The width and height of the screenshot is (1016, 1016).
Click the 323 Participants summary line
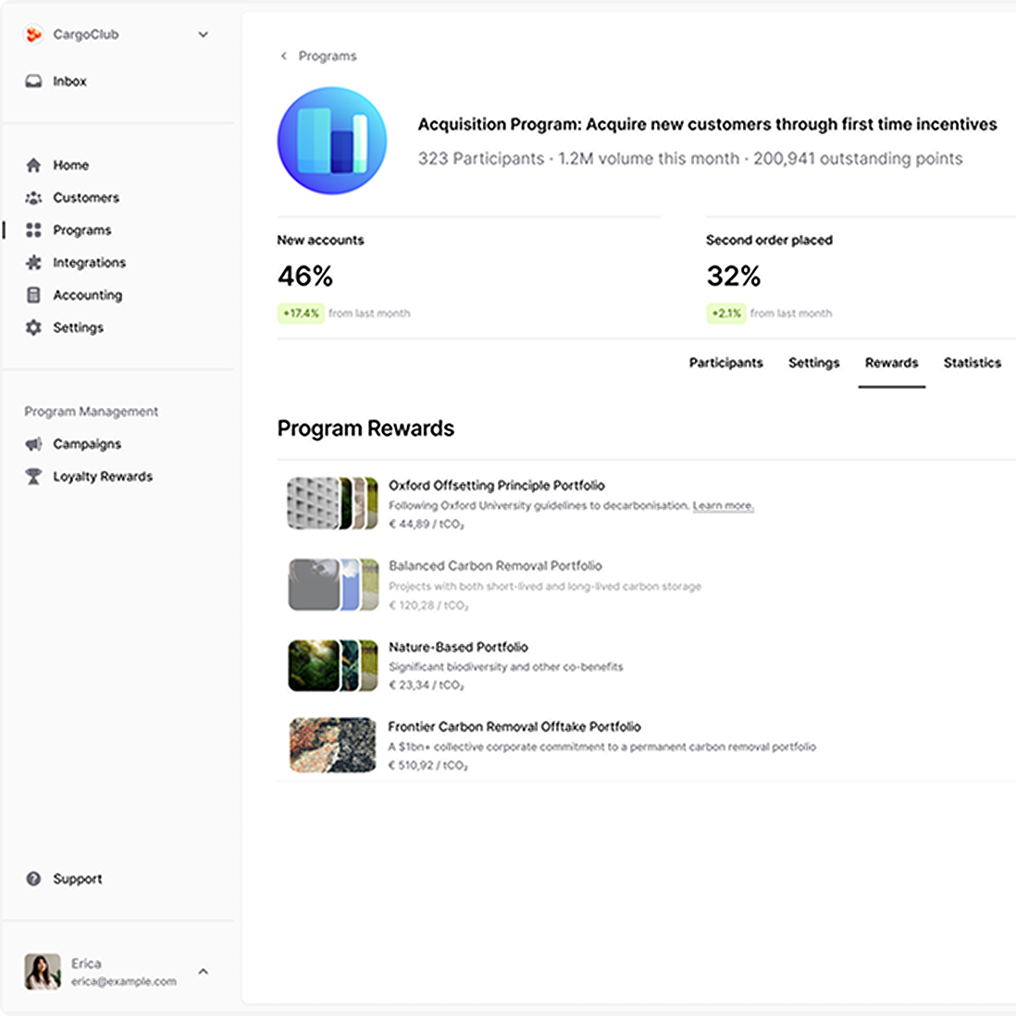pos(690,159)
